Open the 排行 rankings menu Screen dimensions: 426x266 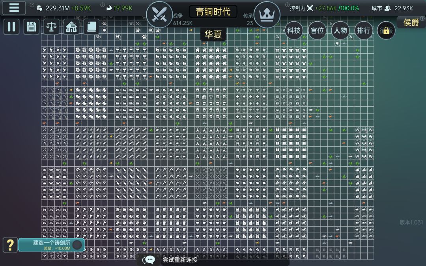[364, 30]
